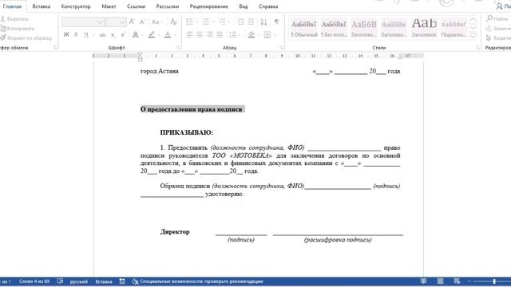Viewport: 511px width, 287px height.
Task: Apply text highlight color
Action: coord(151,34)
